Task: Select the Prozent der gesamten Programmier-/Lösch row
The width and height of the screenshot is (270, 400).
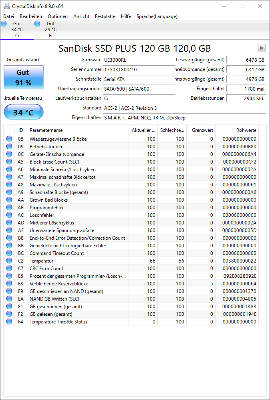Action: point(131,276)
